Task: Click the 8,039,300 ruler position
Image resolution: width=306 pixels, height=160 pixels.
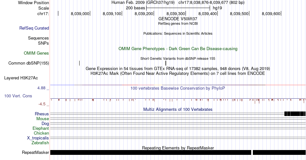Action: click(176, 13)
